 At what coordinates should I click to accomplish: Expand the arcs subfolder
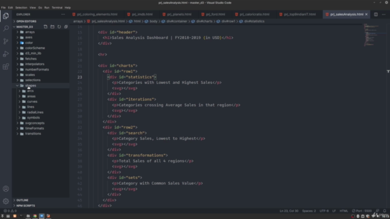pos(30,91)
